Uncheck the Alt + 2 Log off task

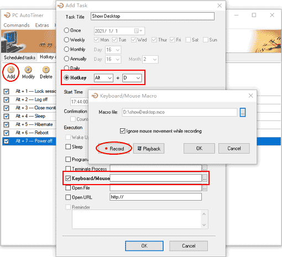click(6, 99)
